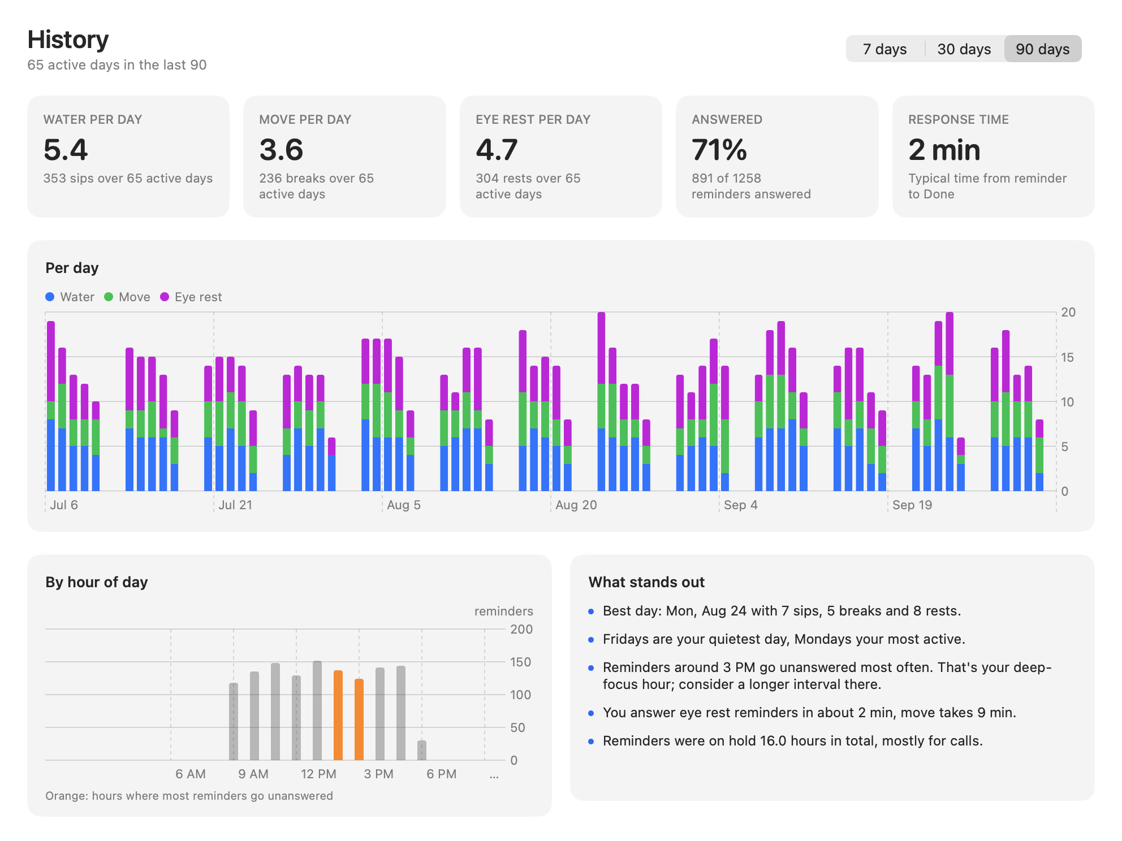The image size is (1122, 841).
Task: Click the short gray bar at 6 PM
Action: tap(422, 751)
